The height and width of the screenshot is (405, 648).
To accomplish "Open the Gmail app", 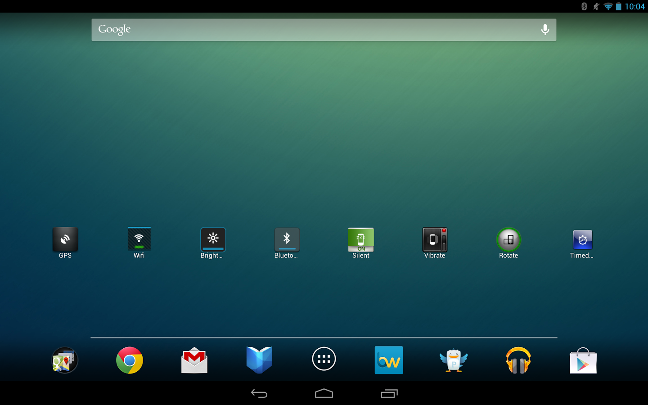I will (194, 360).
